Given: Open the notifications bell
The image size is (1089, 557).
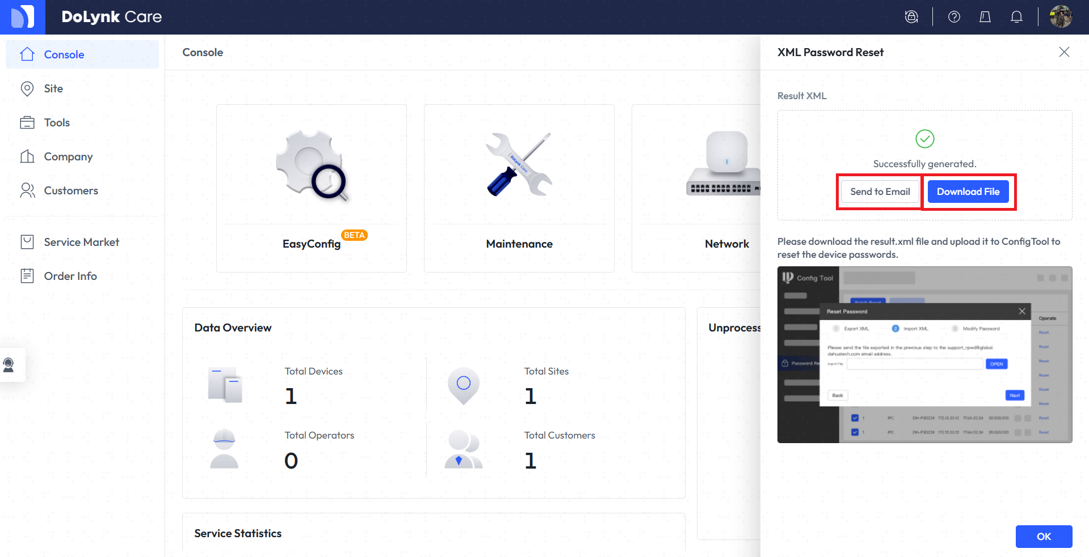Looking at the screenshot, I should 1016,17.
